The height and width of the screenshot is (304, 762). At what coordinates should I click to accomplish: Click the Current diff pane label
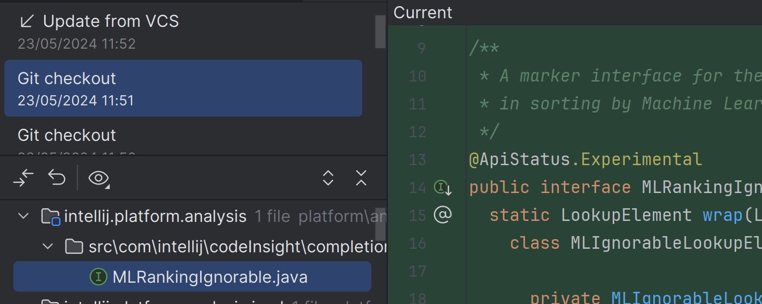coord(423,13)
